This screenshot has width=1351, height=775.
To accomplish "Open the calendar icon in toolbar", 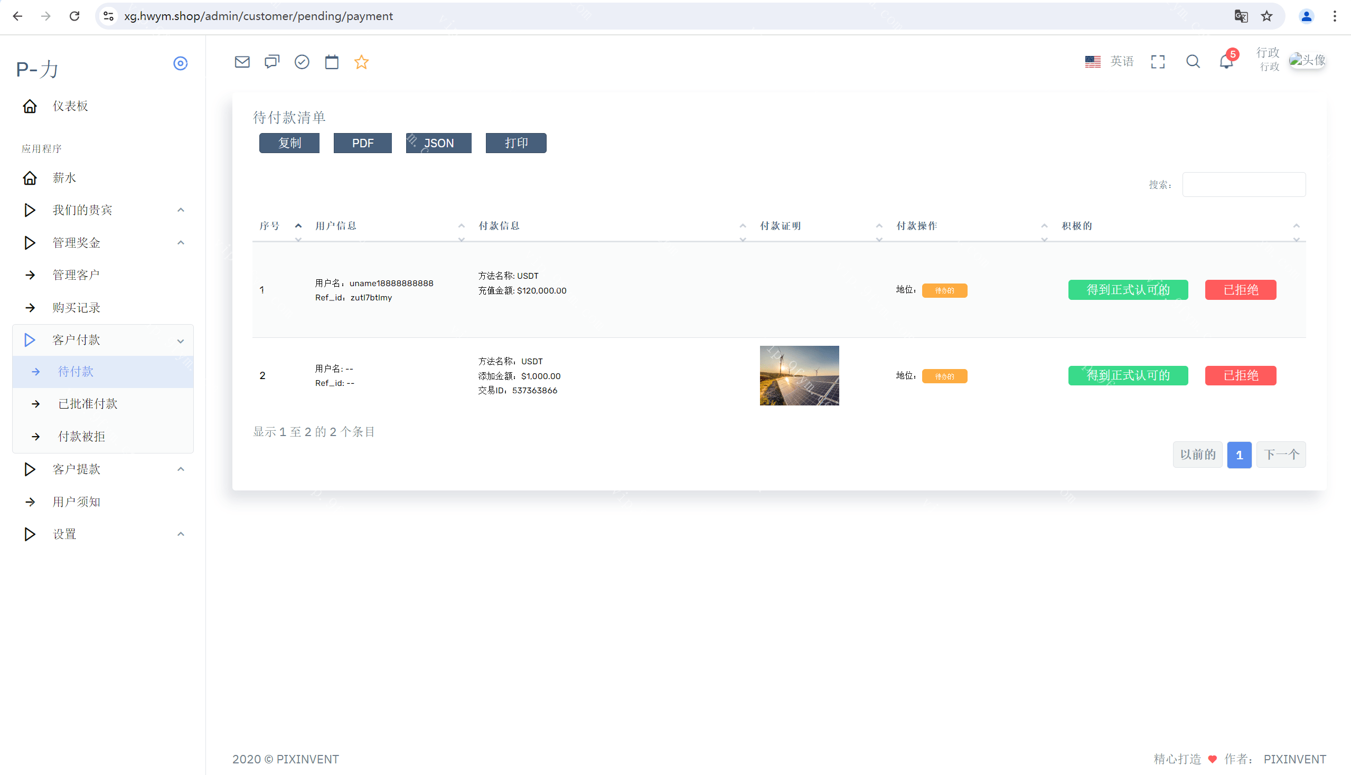I will pos(332,62).
